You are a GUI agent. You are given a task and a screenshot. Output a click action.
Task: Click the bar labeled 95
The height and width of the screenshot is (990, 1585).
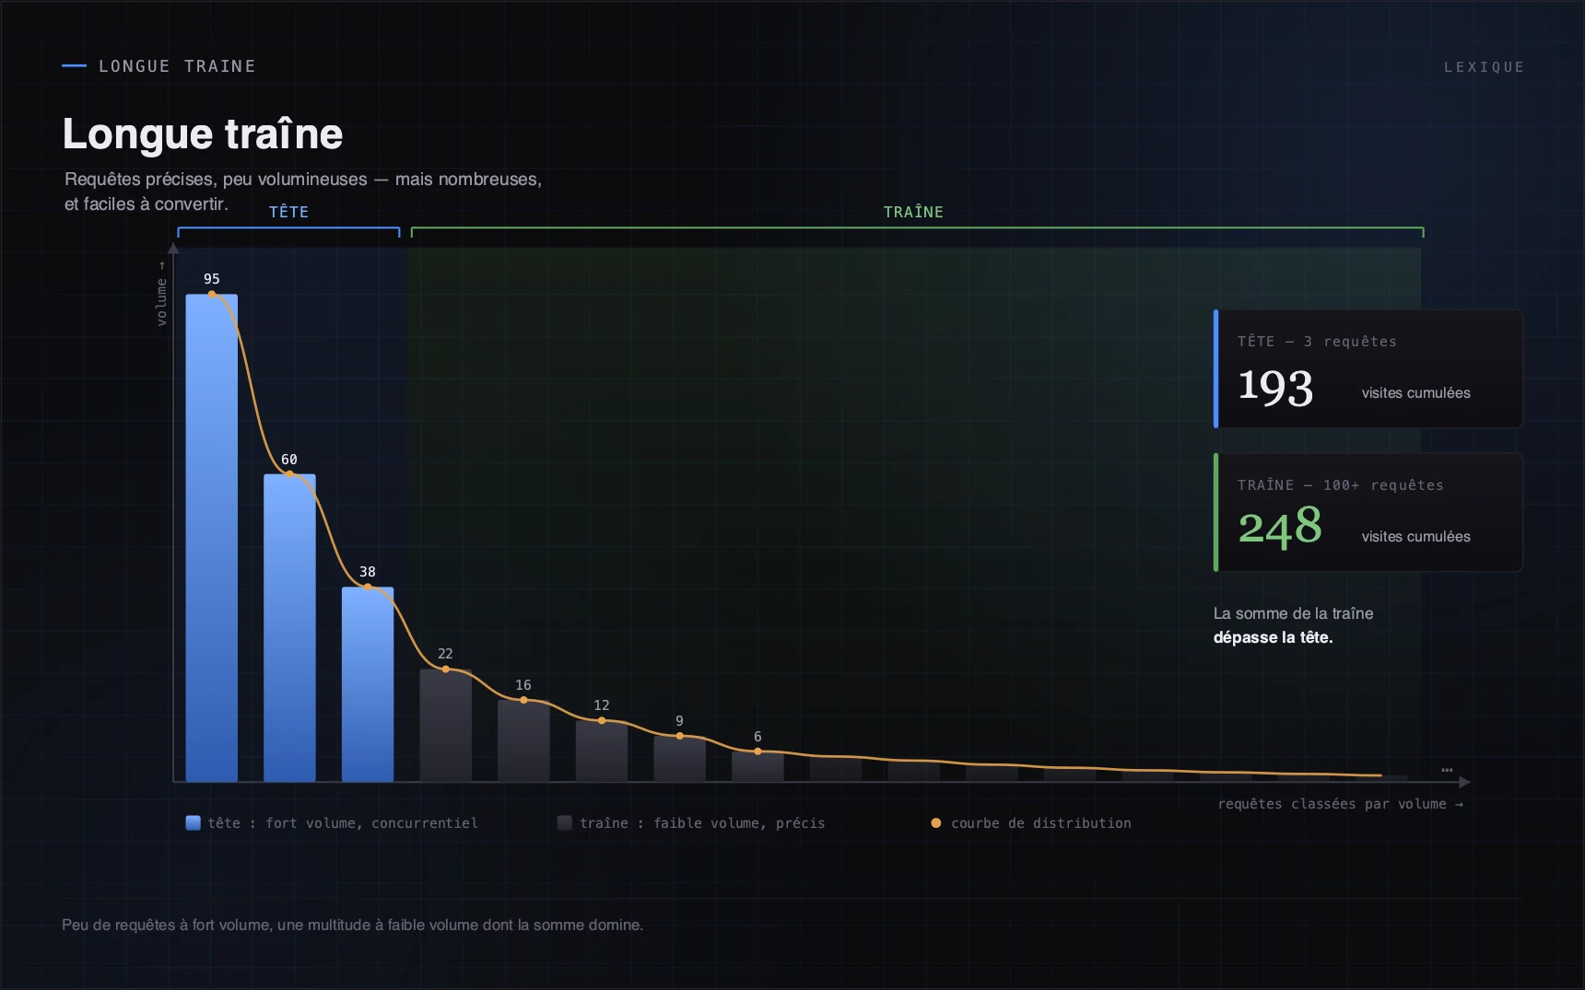[212, 538]
